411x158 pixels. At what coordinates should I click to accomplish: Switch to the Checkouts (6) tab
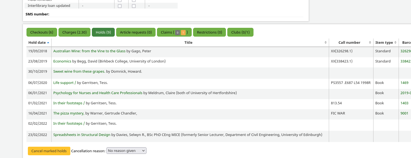pyautogui.click(x=42, y=32)
